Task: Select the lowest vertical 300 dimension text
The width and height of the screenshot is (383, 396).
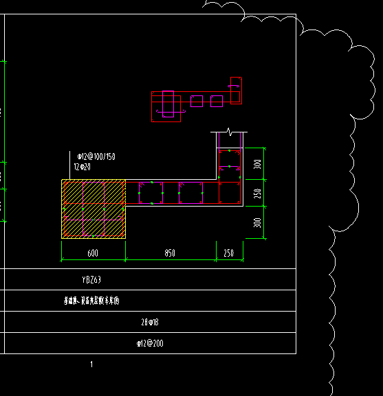Action: [257, 222]
